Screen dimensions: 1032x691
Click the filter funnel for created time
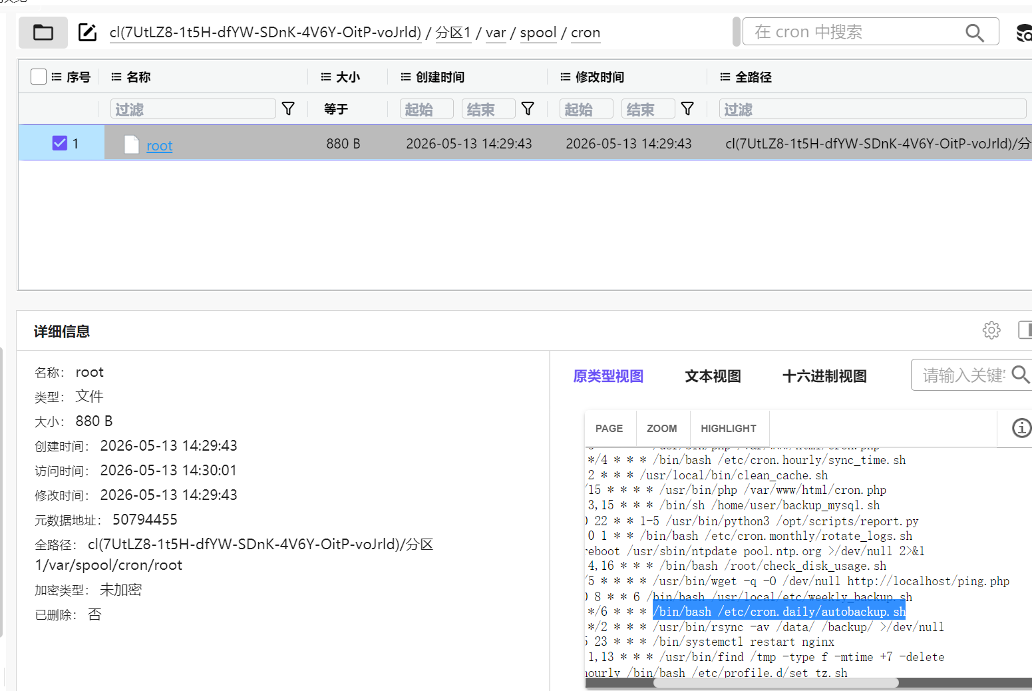528,109
